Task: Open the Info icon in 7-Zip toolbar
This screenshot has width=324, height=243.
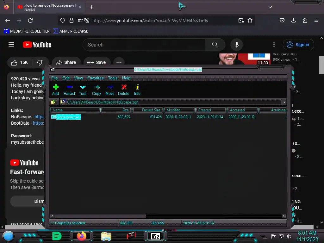Action: [137, 90]
